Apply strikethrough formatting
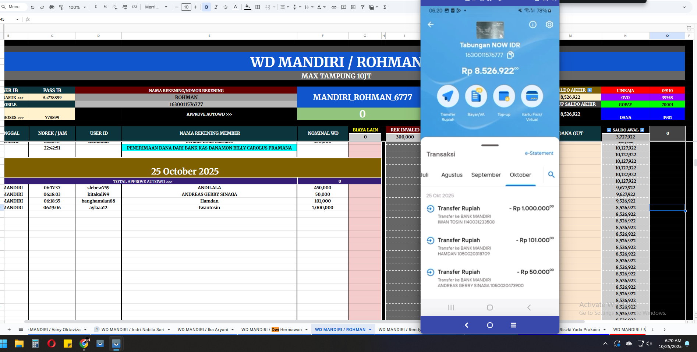 coord(226,7)
